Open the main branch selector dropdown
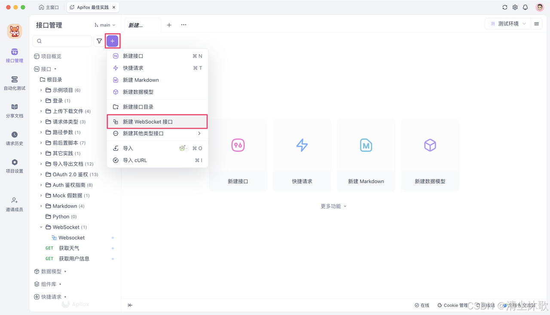Screen dimensions: 550x315 pos(104,25)
